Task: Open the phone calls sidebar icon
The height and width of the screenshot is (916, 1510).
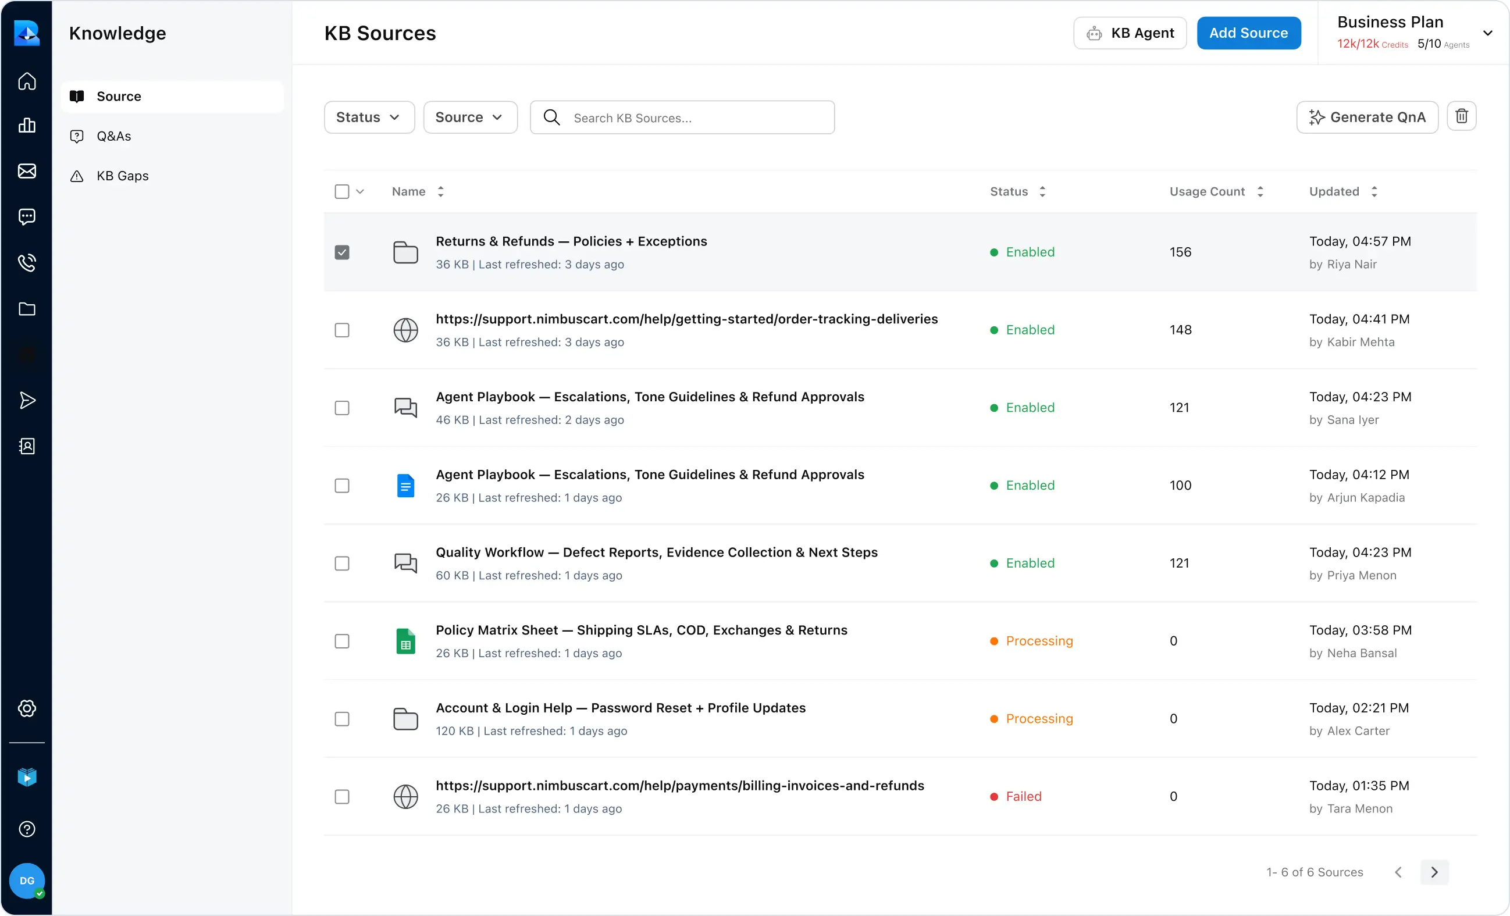Action: click(x=27, y=262)
